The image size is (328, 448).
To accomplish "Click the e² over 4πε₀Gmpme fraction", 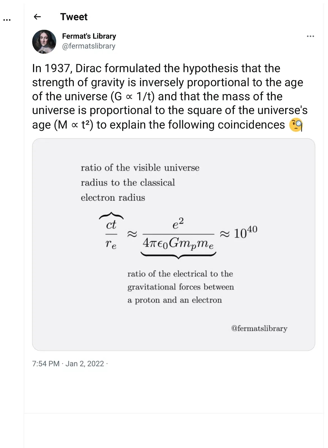I will (x=178, y=234).
